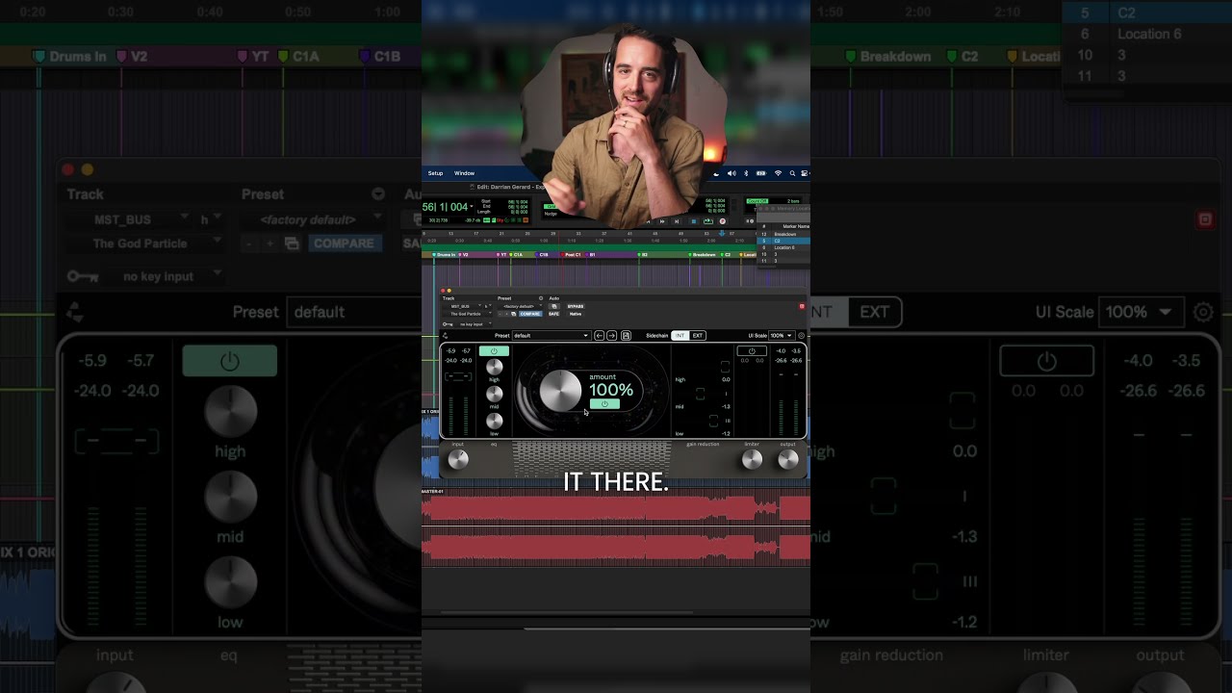Image resolution: width=1232 pixels, height=693 pixels.
Task: Click input gain knob in sharp center plugin
Action: [458, 459]
